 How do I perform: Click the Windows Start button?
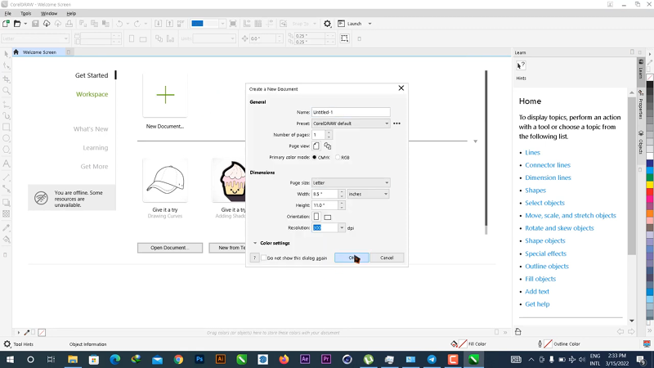10,359
